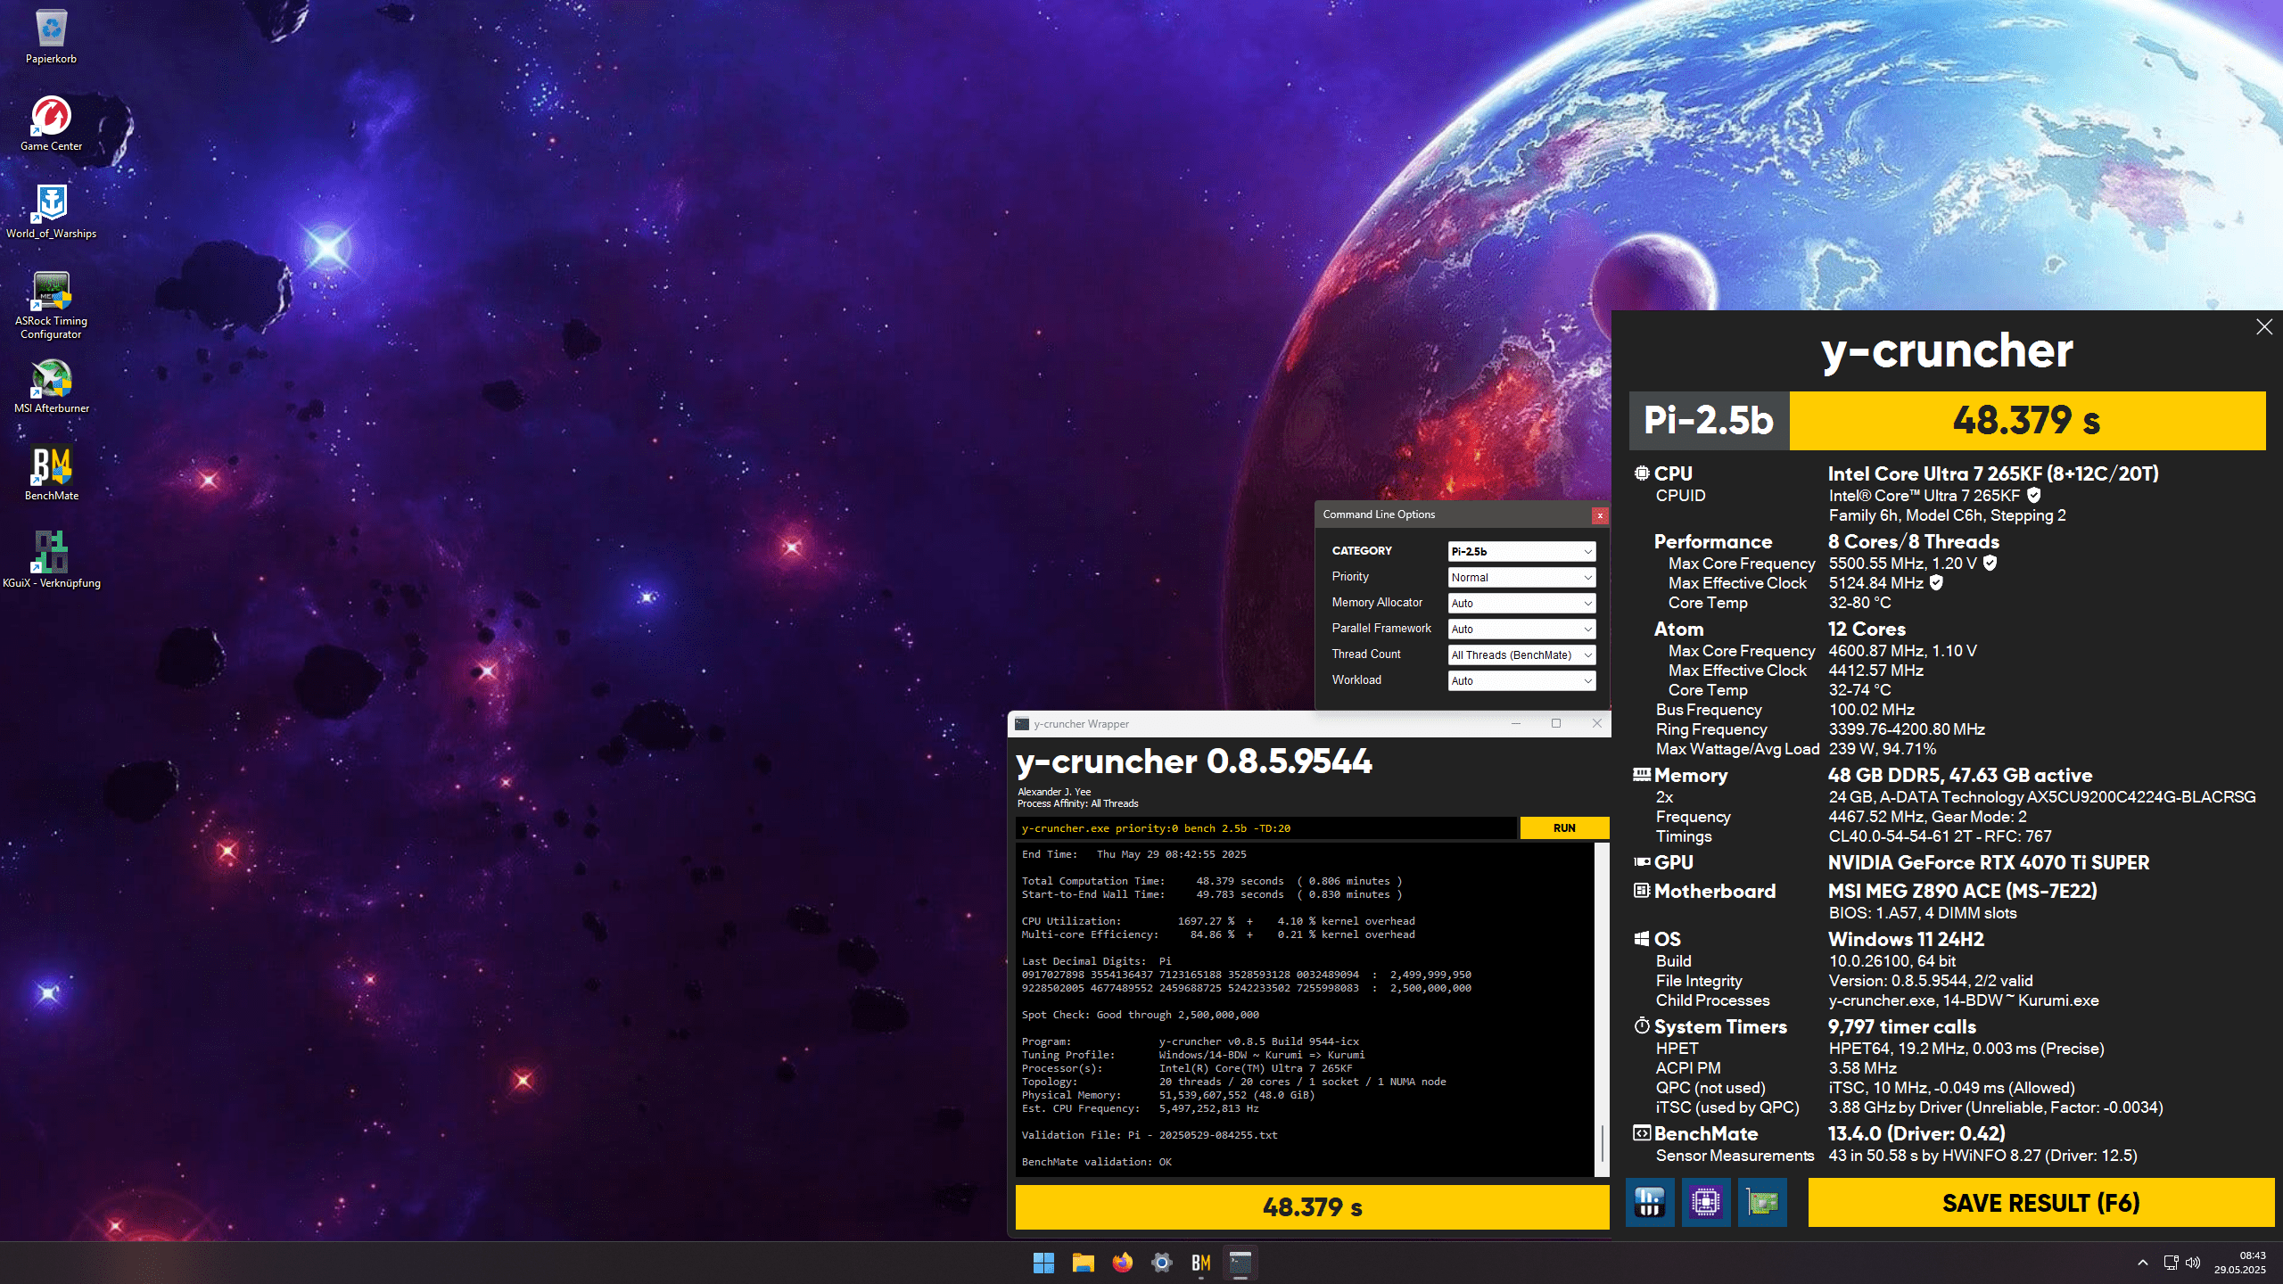This screenshot has width=2283, height=1284.
Task: Open the purple CPU-Z chip icon
Action: click(x=1705, y=1202)
